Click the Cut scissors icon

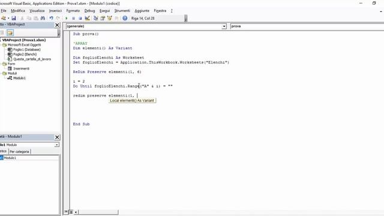click(x=22, y=18)
